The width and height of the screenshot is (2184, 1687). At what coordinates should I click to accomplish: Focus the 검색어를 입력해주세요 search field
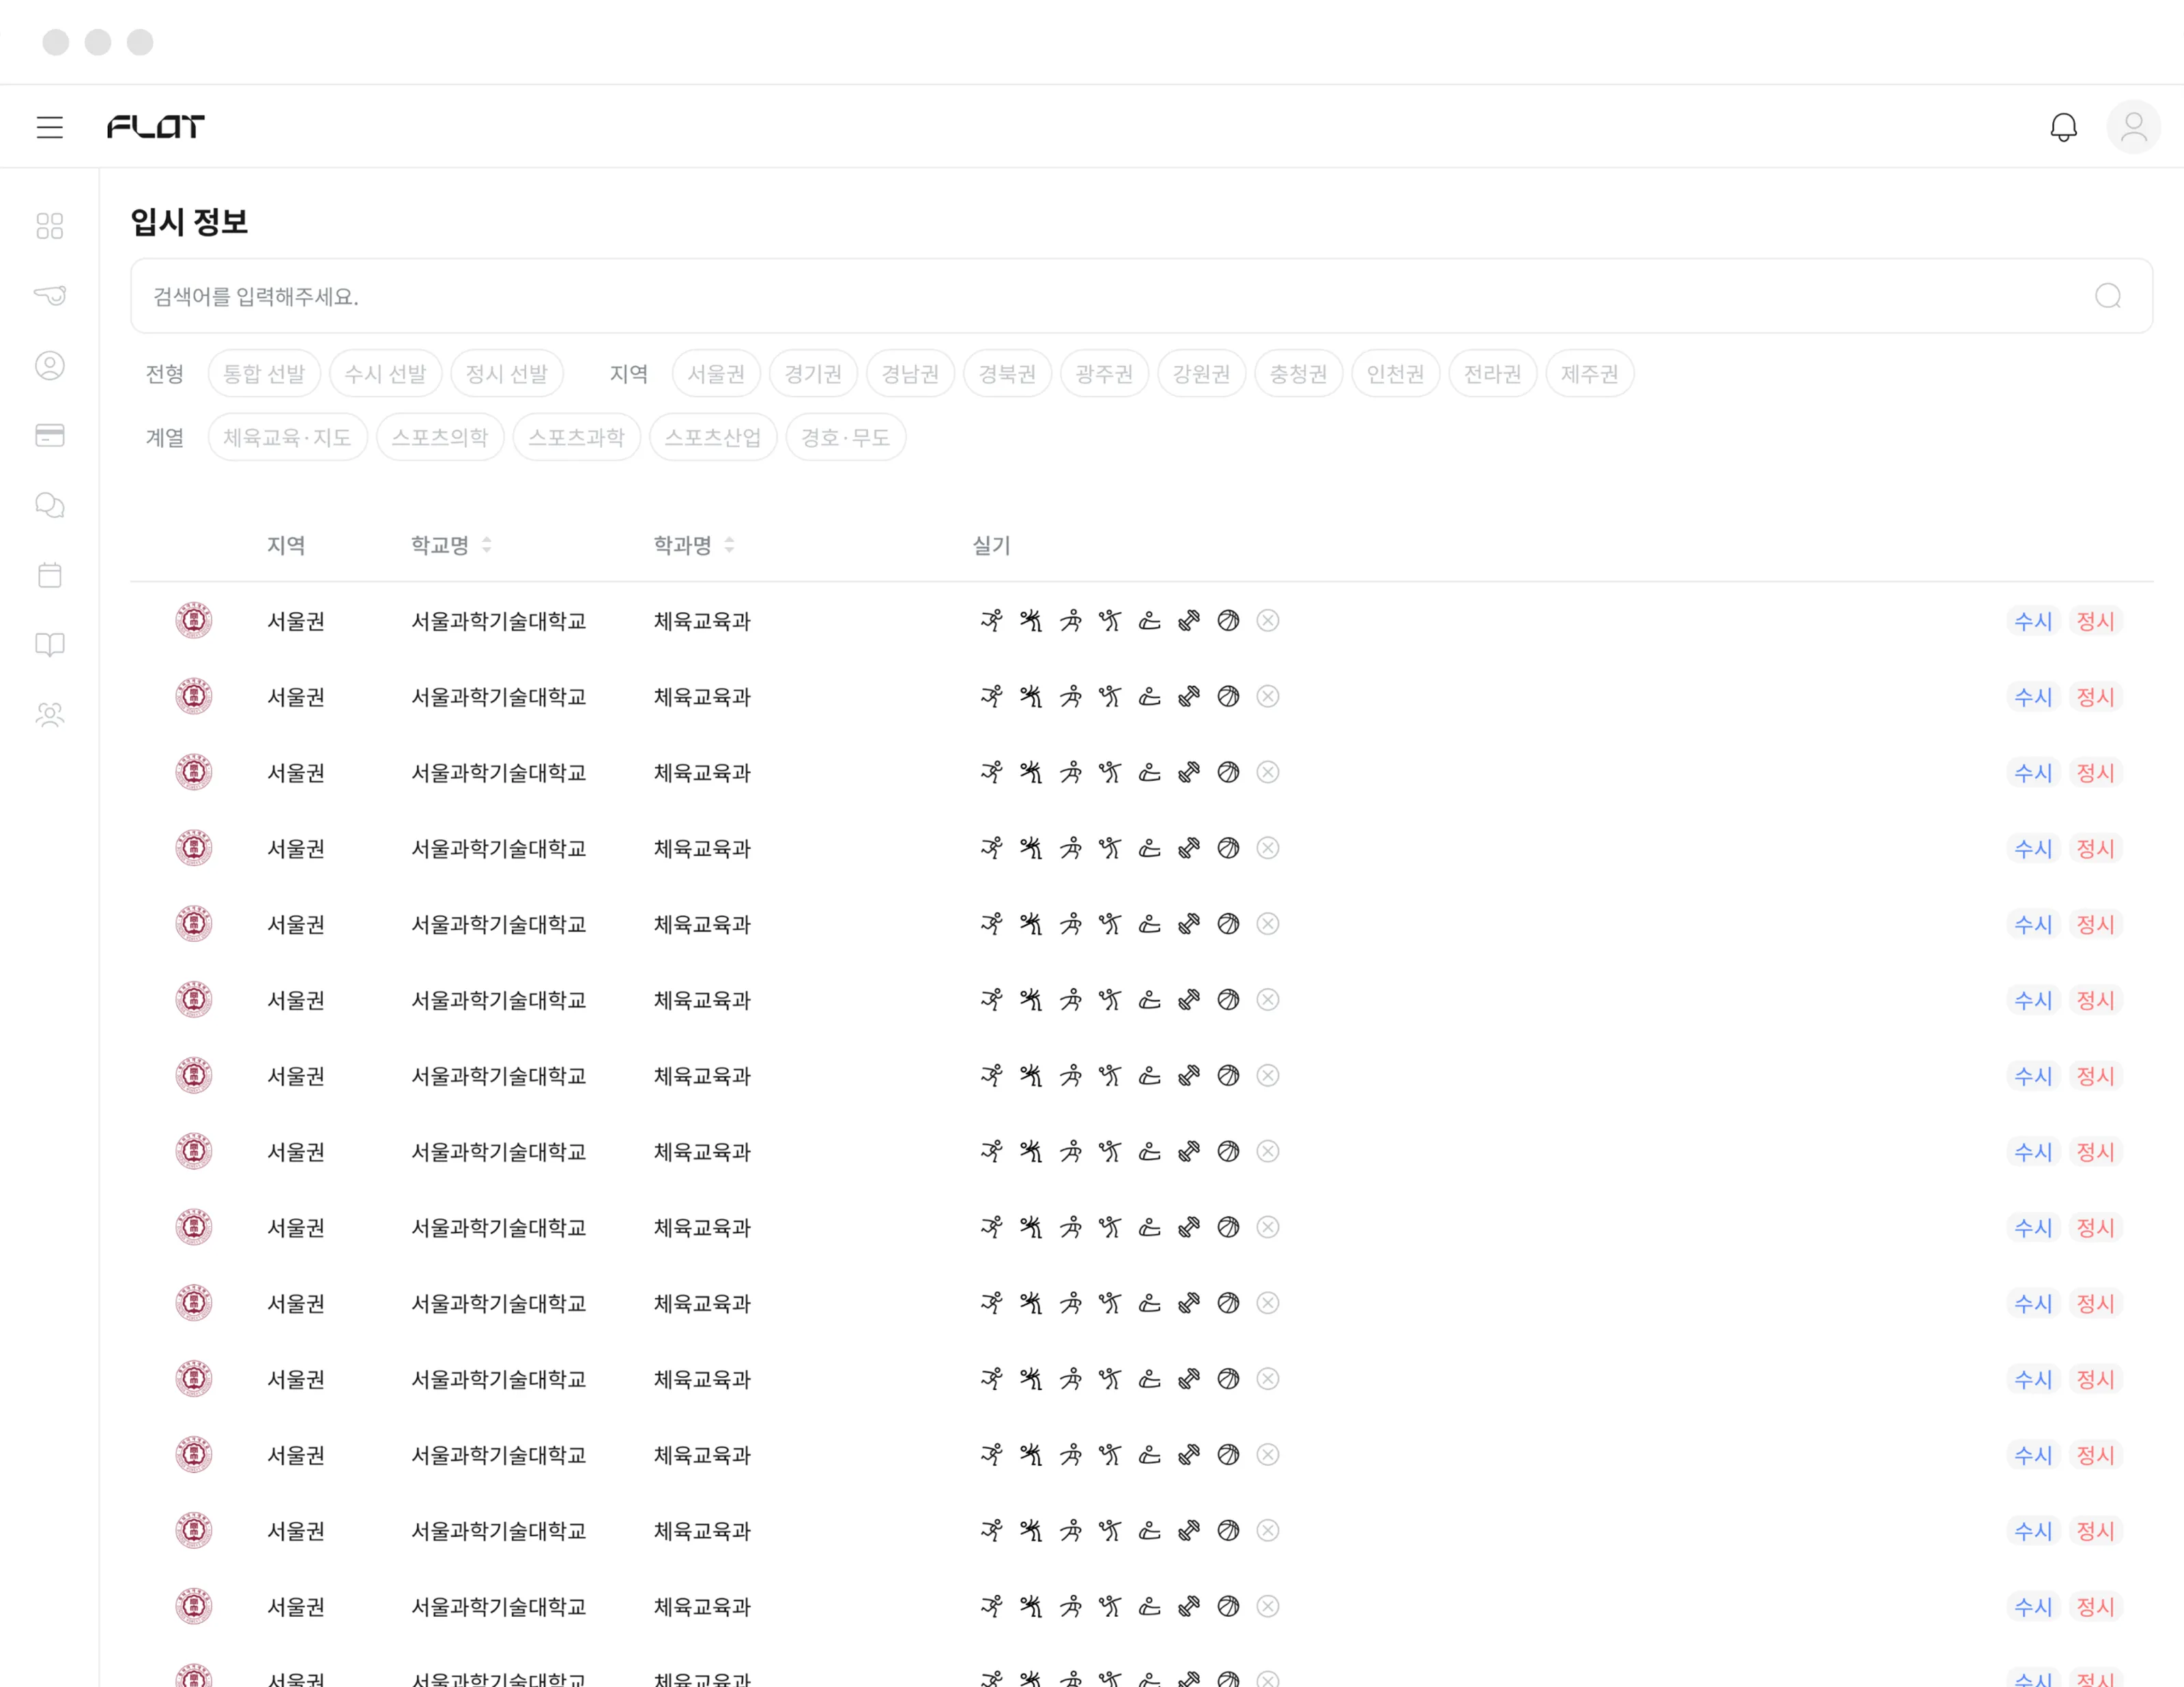(x=1141, y=296)
